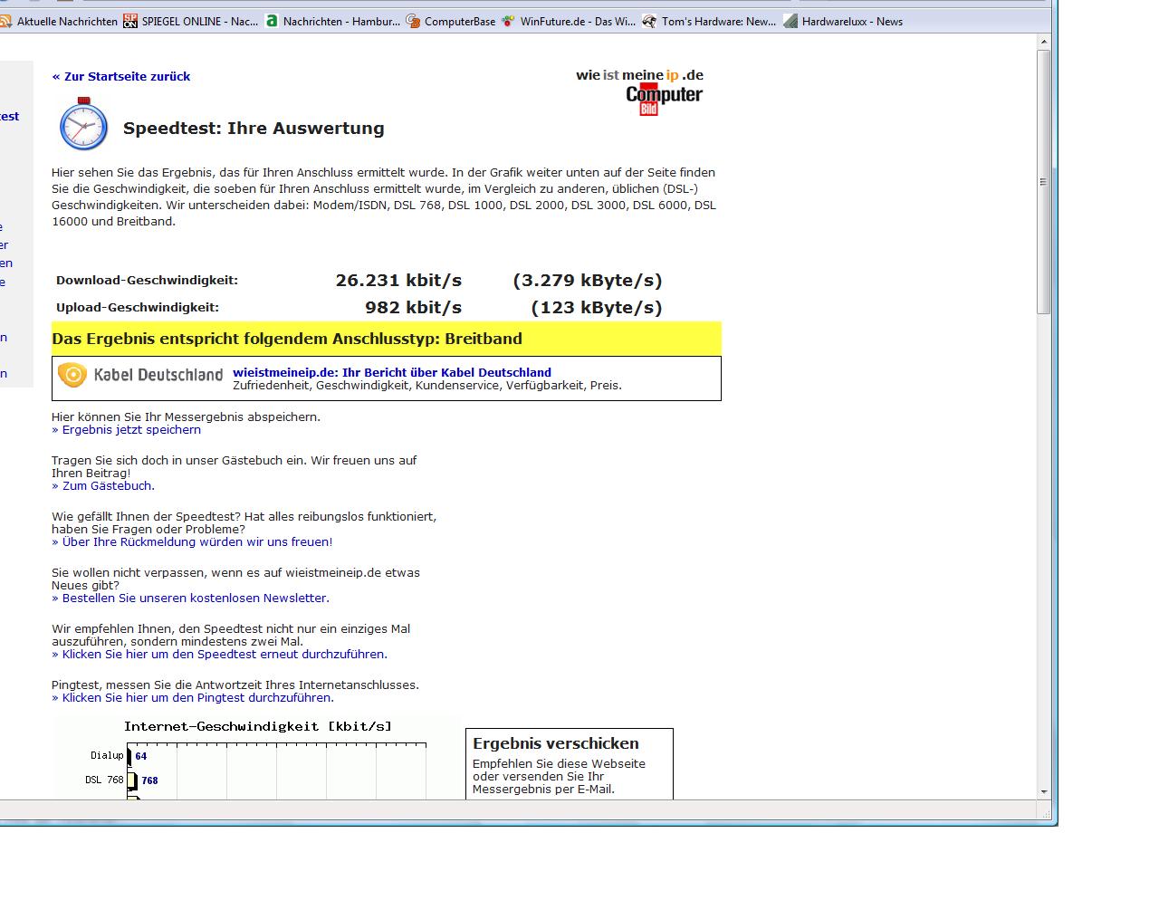Go back via Zur Startseite zurück

tap(121, 77)
